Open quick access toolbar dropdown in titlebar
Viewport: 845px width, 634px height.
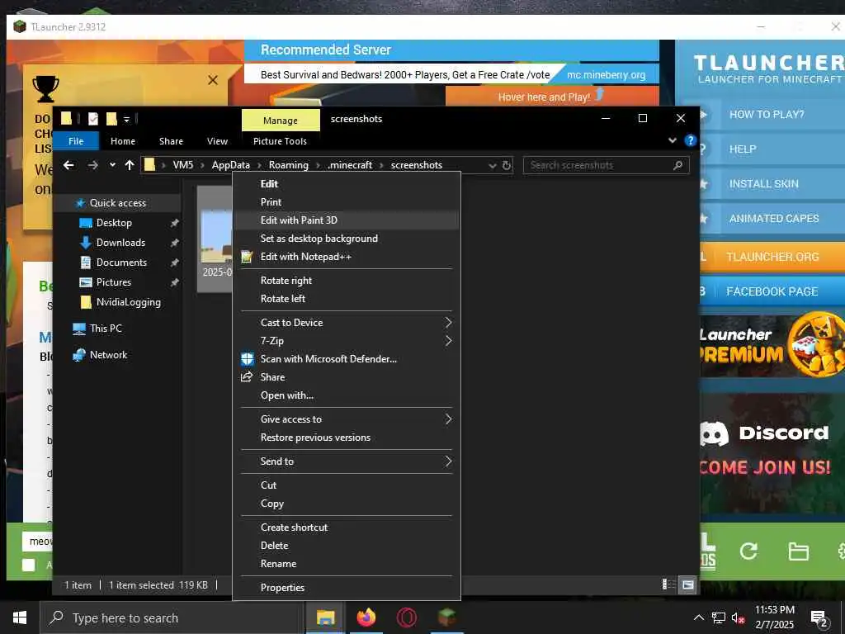click(126, 119)
